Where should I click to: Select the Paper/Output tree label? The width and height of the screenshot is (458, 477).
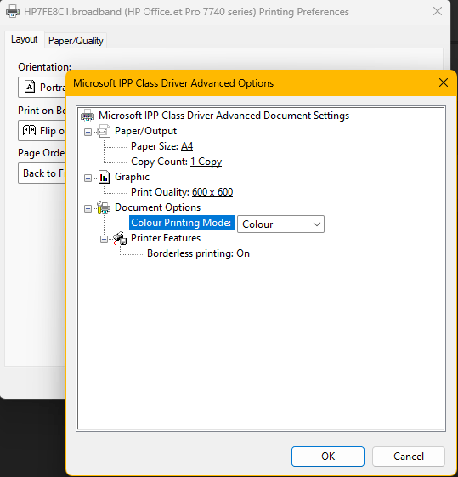(145, 131)
